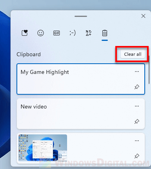Open more options for the screenshot item

tap(137, 141)
